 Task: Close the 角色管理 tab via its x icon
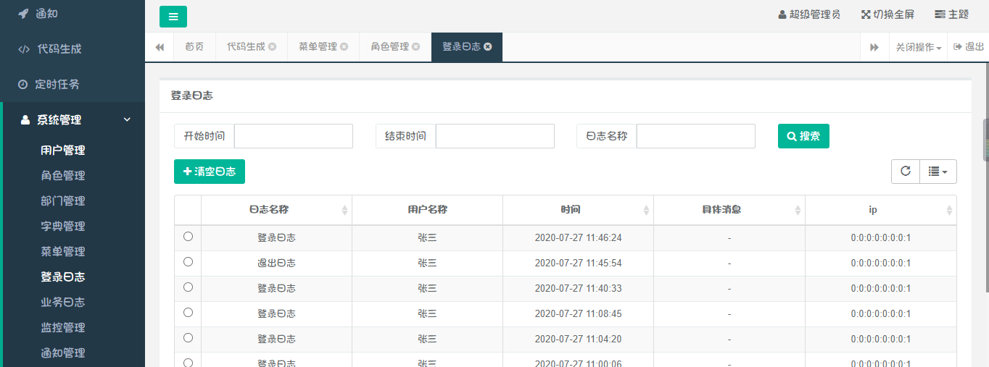(415, 46)
